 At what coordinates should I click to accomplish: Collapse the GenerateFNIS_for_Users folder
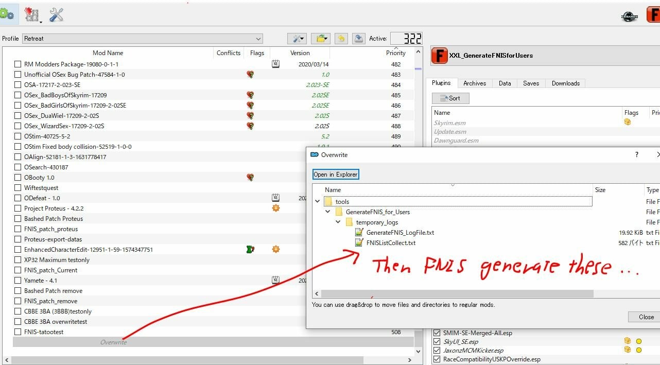click(327, 212)
